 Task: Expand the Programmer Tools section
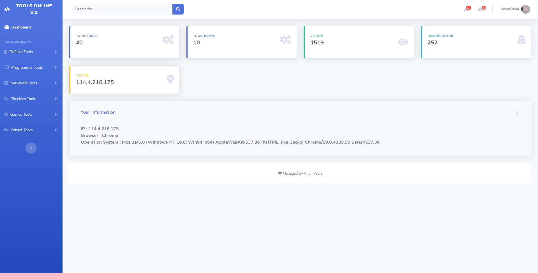click(x=27, y=67)
